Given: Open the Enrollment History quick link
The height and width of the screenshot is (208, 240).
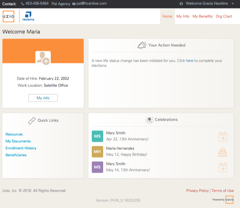Looking at the screenshot, I should coord(21,148).
